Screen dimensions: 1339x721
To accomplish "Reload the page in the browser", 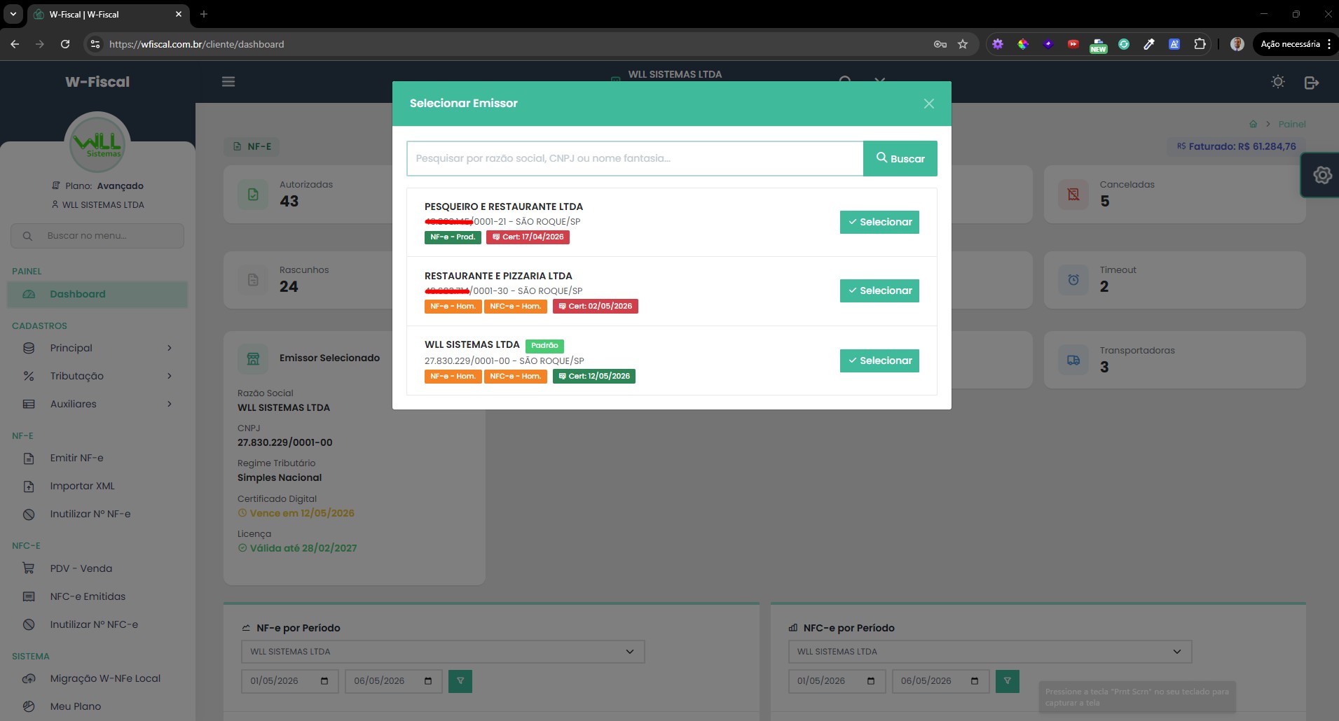I will 65,44.
